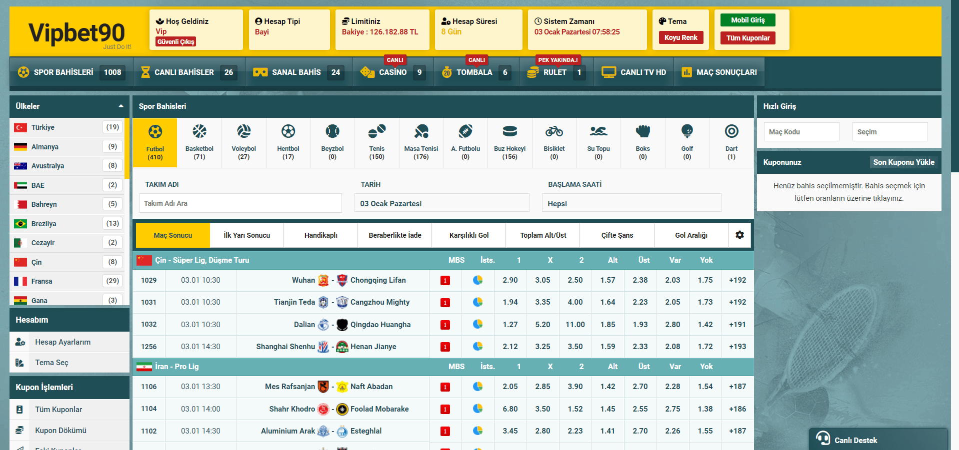The height and width of the screenshot is (450, 959).
Task: Select the Masa Tenisi sport icon
Action: tap(421, 131)
